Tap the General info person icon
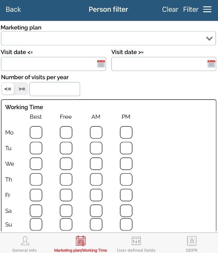Image resolution: width=218 pixels, height=253 pixels. [25, 240]
